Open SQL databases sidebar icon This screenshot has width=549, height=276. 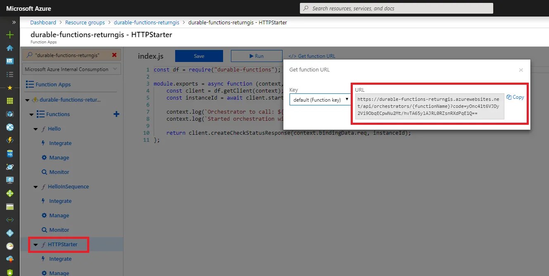(x=10, y=154)
